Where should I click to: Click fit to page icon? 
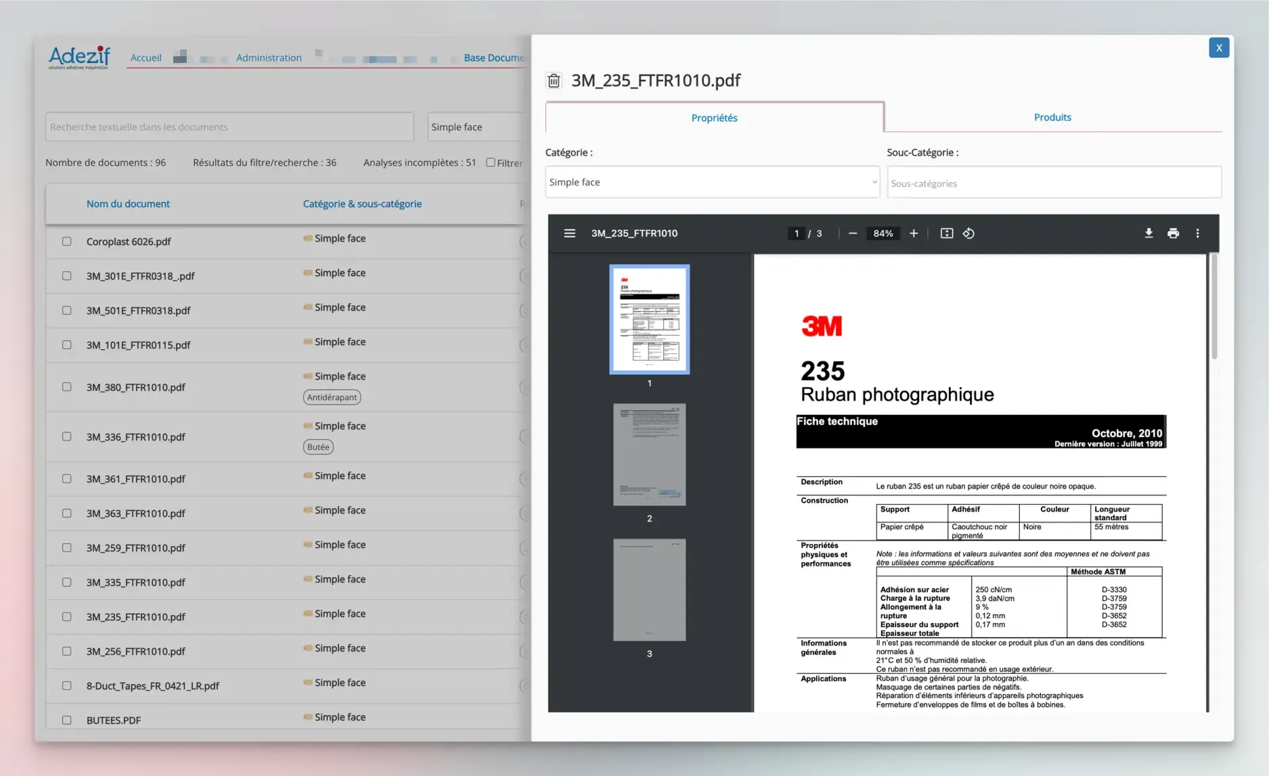click(947, 233)
